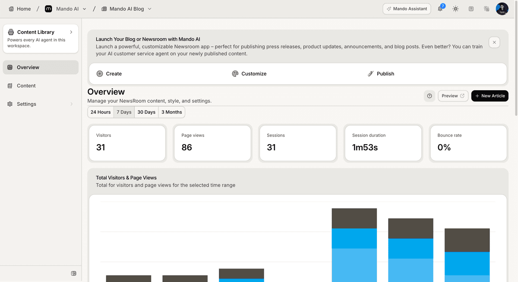Select the 3 Months range

coord(172,112)
